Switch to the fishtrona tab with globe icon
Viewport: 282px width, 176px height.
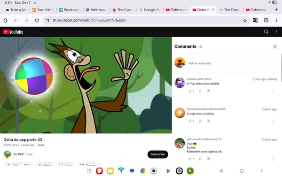coord(96,10)
